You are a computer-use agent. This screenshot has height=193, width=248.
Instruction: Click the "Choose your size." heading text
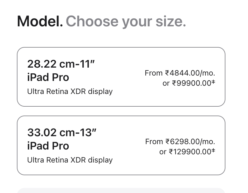point(126,22)
